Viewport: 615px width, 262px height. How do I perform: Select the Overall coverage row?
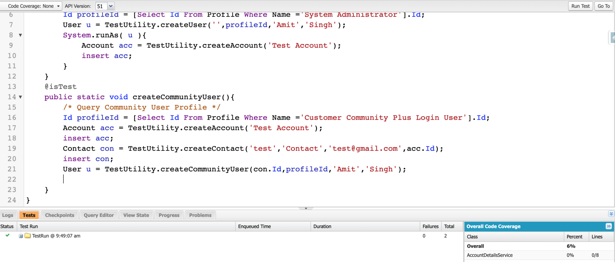tap(539, 246)
